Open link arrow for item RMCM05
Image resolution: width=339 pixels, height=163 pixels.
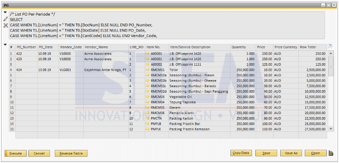pos(148,108)
